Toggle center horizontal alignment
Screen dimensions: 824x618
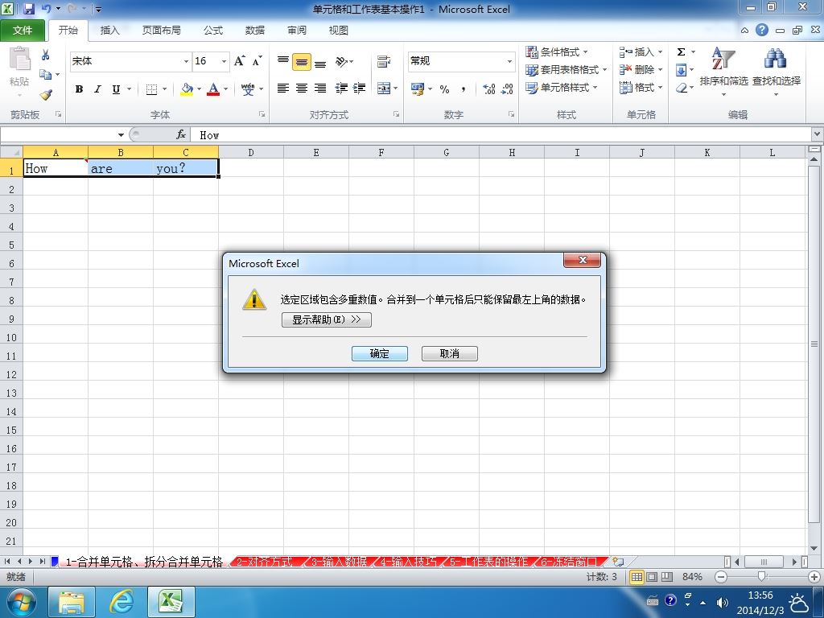click(302, 89)
